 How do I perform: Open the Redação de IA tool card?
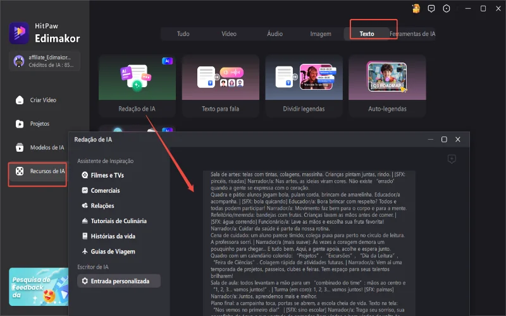(137, 85)
